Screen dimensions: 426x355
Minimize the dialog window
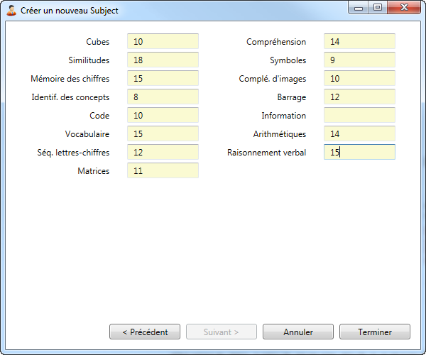tap(360, 8)
